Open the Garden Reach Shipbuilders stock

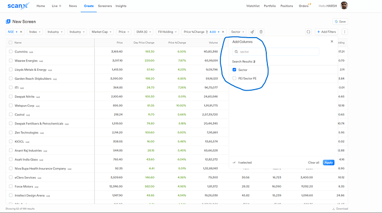click(33, 79)
